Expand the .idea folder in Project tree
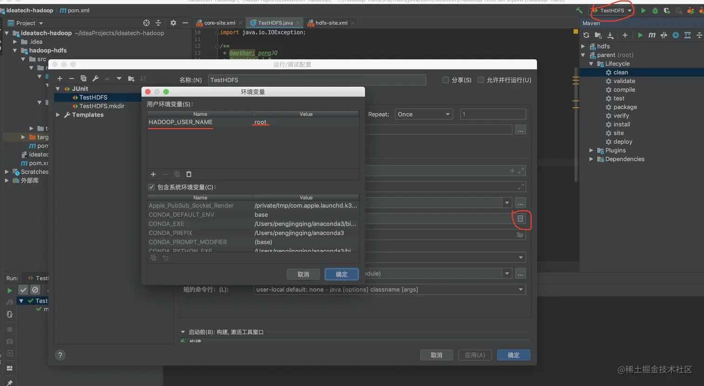Viewport: 704px width, 386px height. [x=15, y=42]
